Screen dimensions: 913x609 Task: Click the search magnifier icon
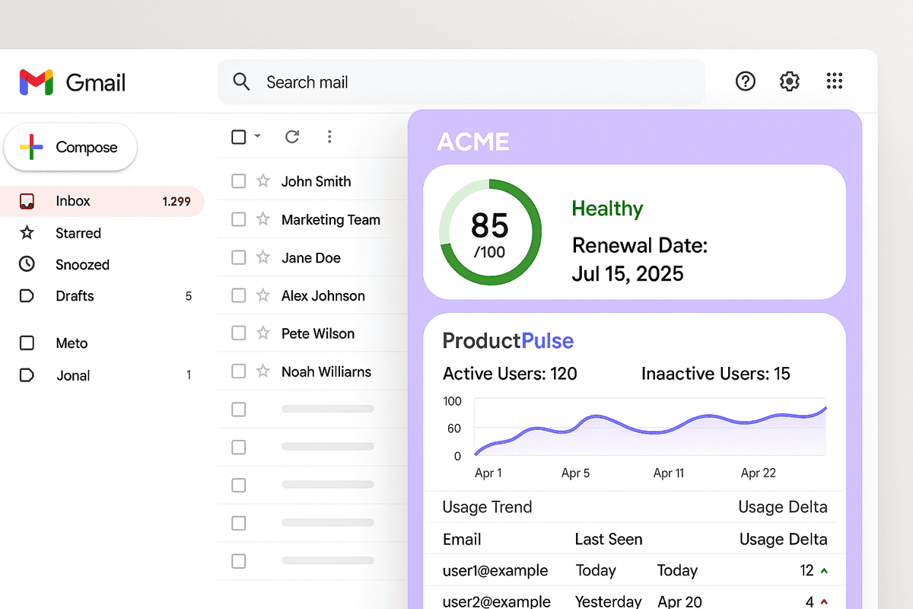pyautogui.click(x=241, y=81)
